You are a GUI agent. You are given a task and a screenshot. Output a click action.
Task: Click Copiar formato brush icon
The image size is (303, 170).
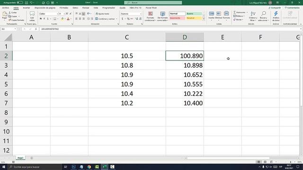9,20
